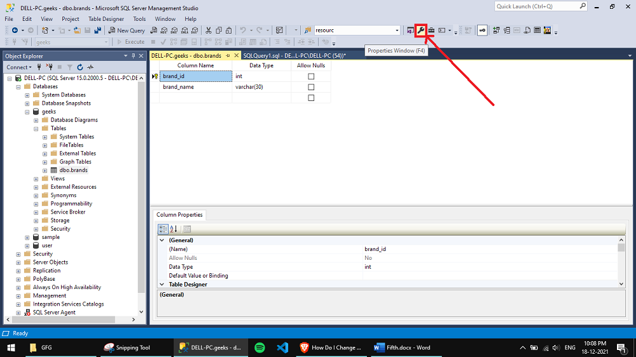Screen dimensions: 636x357
Task: Select the brand_name column name cell
Action: coord(196,87)
